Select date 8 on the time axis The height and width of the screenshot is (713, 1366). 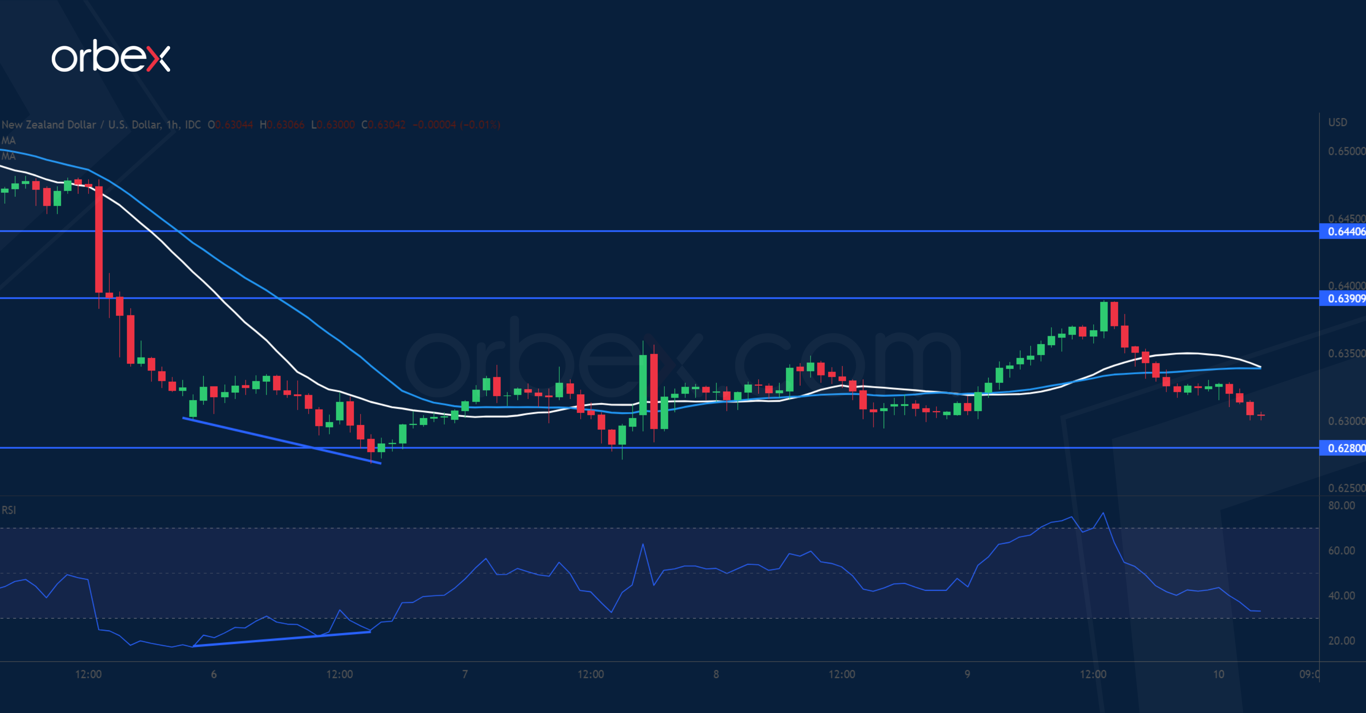(716, 674)
